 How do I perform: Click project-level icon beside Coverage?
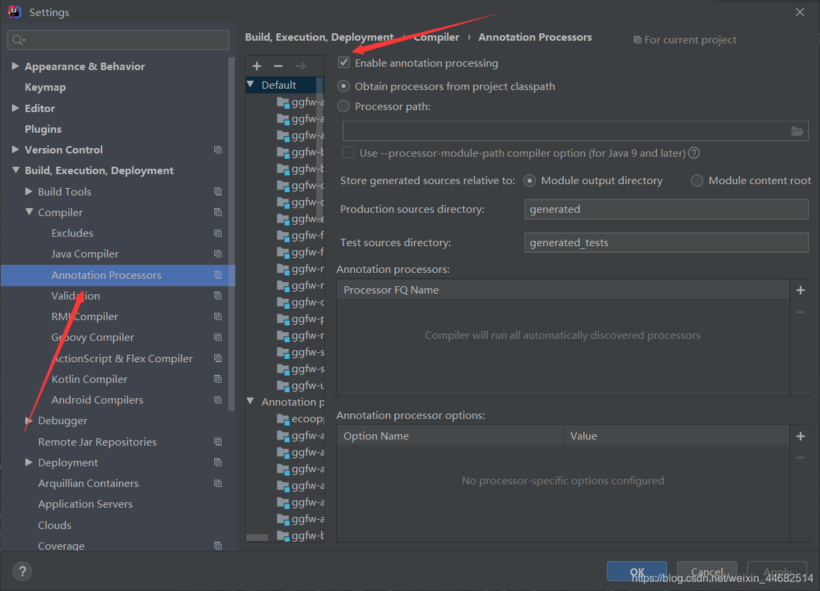pos(218,546)
